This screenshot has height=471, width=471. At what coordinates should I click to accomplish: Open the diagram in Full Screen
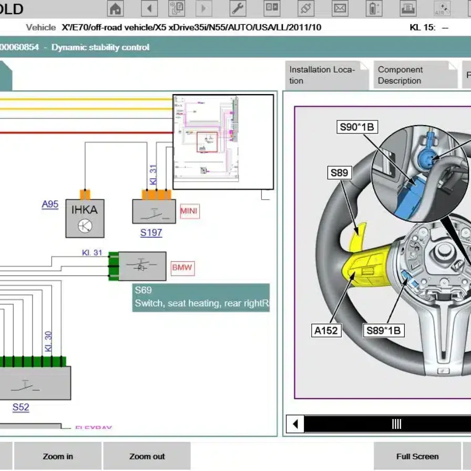point(417,456)
